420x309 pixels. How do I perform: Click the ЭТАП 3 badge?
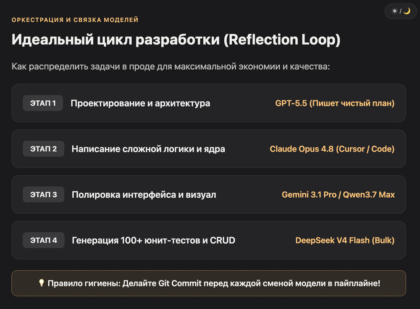(x=43, y=194)
